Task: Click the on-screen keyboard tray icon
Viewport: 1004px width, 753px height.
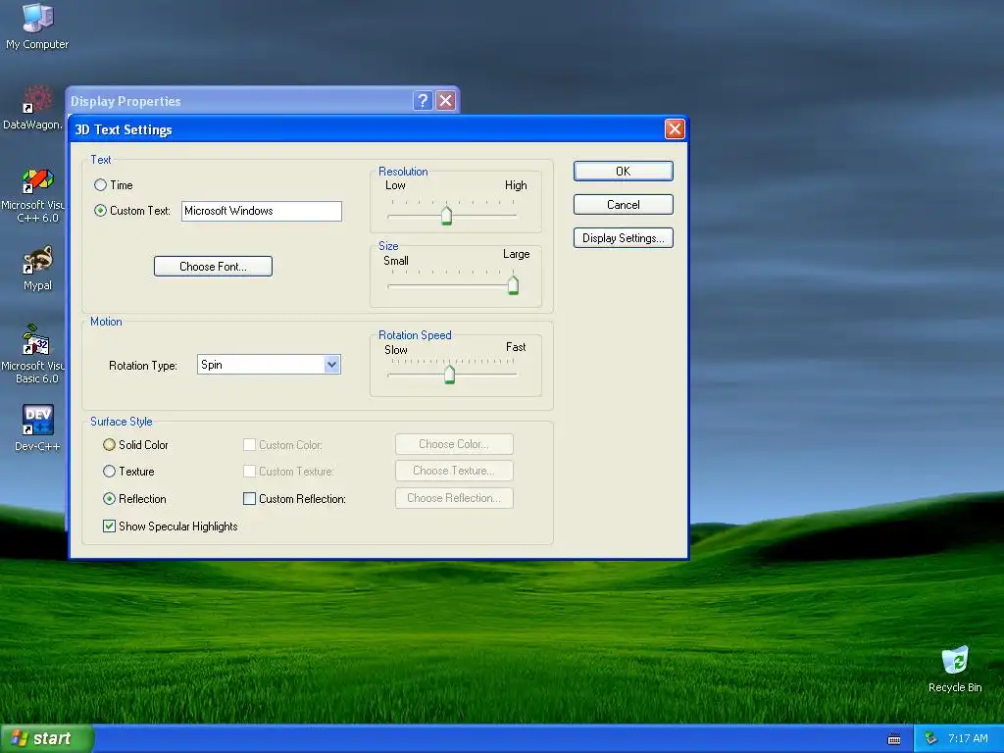Action: pos(894,739)
